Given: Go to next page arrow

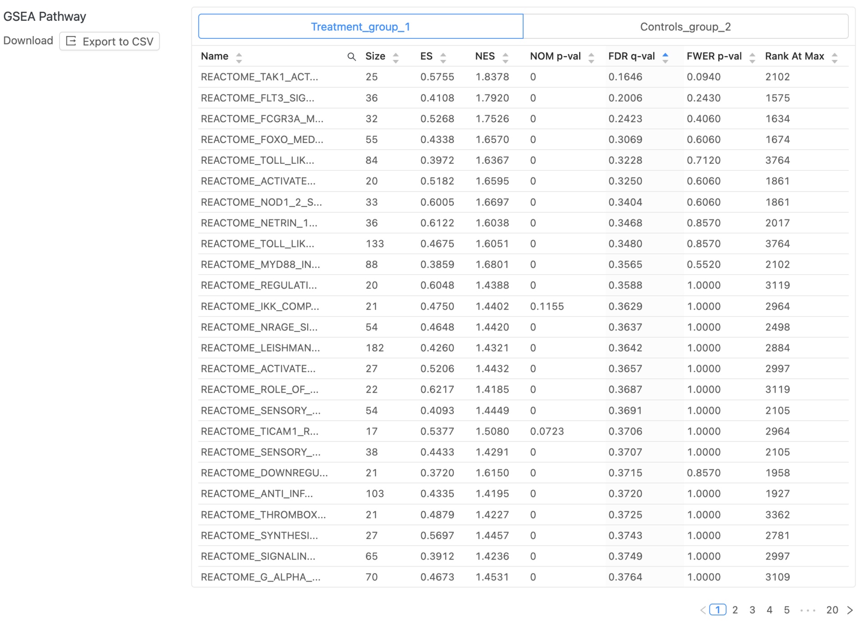Looking at the screenshot, I should point(850,610).
